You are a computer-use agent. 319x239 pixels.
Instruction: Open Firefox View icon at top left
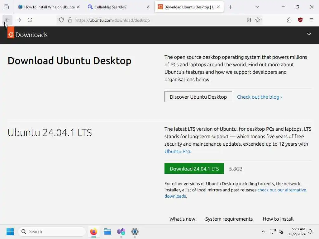[6, 7]
